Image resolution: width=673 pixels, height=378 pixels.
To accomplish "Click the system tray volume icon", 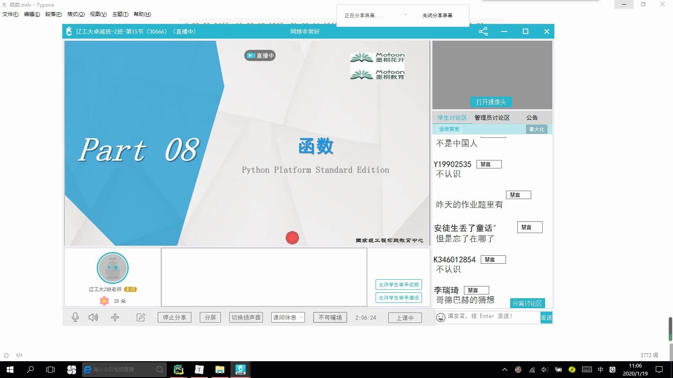I will 546,370.
